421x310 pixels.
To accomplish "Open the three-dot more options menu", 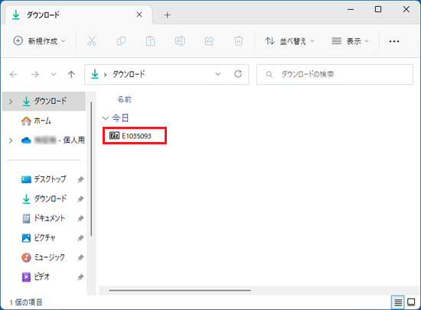I will click(x=394, y=41).
